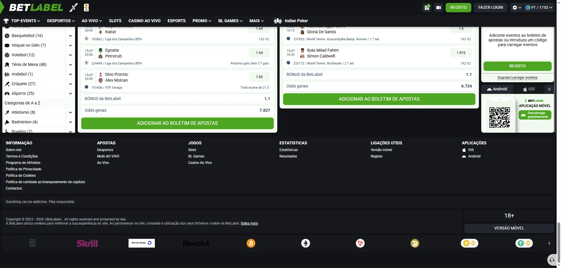
Task: Click the eSports gamepad icon
Action: (7, 94)
